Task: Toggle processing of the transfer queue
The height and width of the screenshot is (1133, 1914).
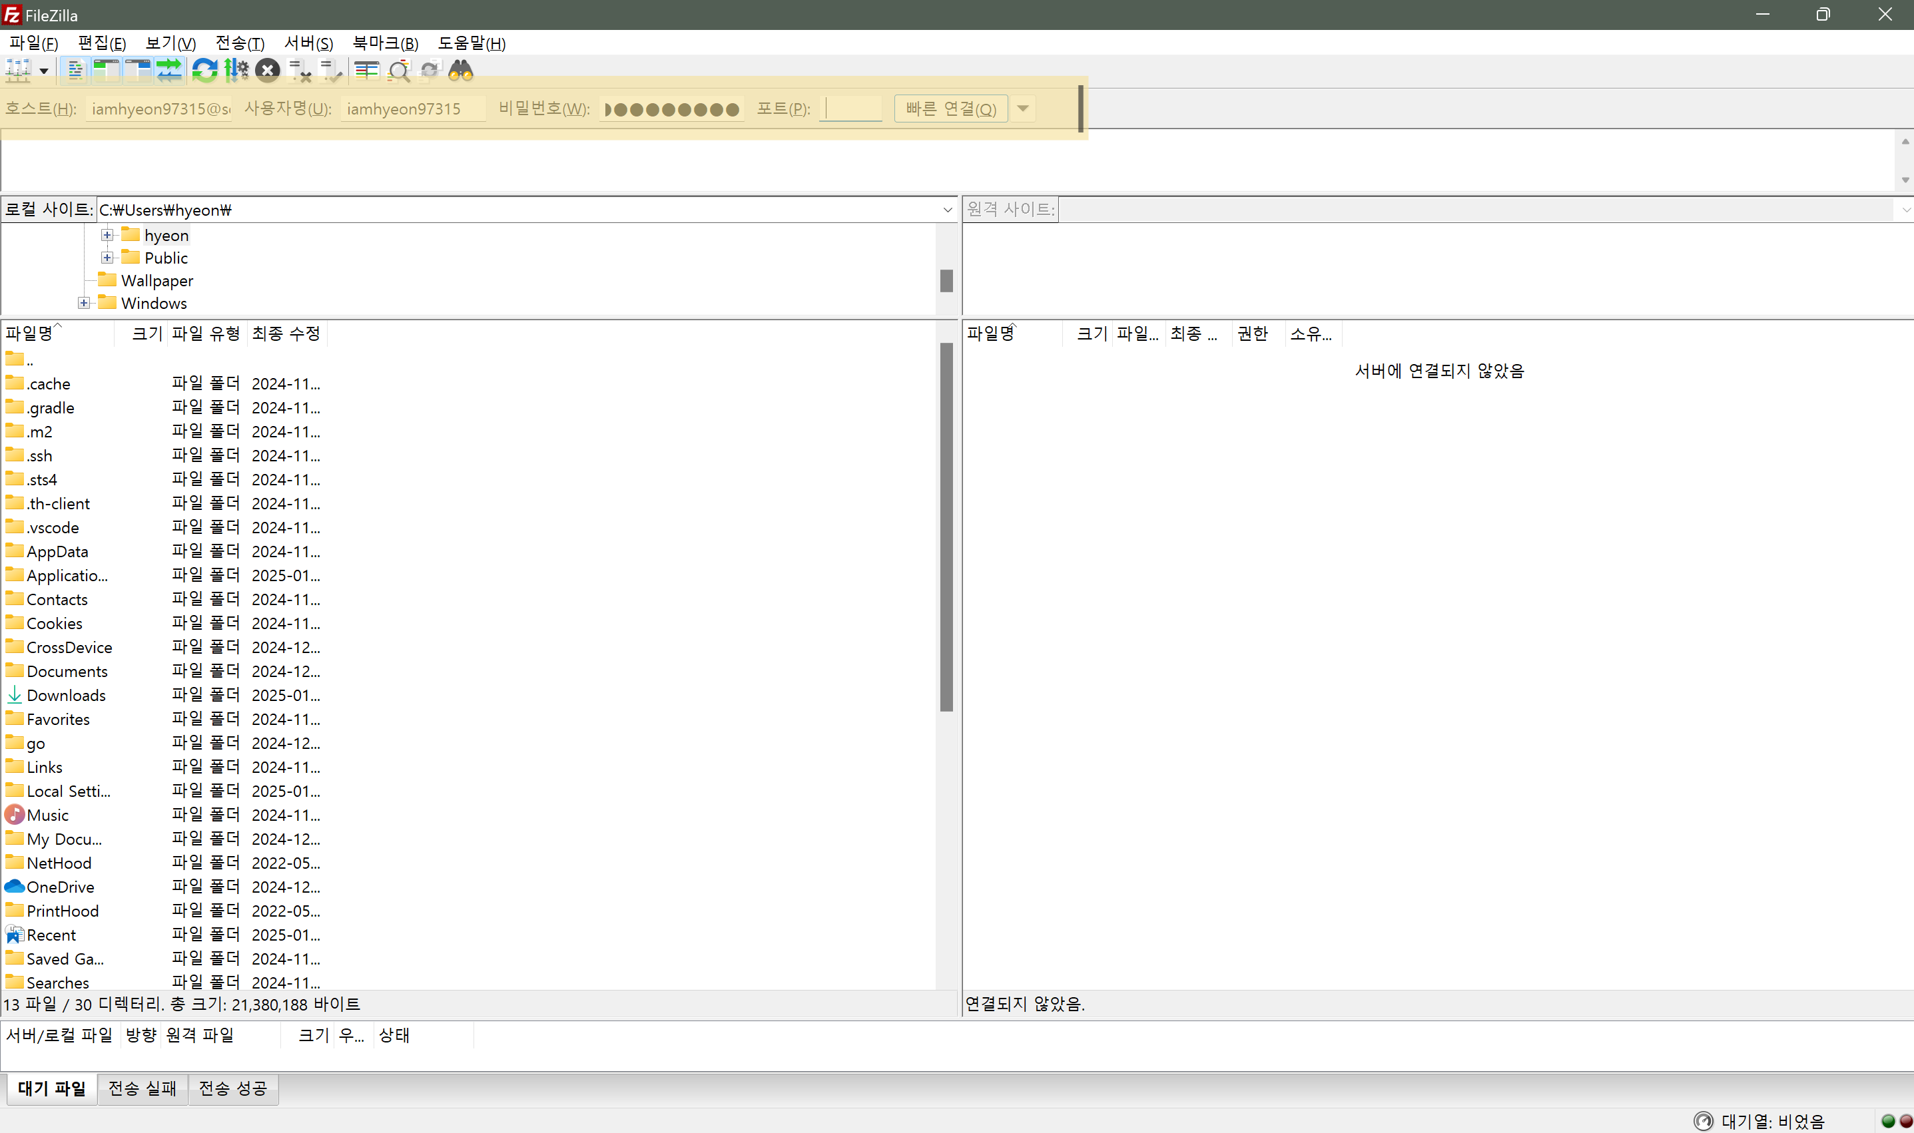Action: pos(236,71)
